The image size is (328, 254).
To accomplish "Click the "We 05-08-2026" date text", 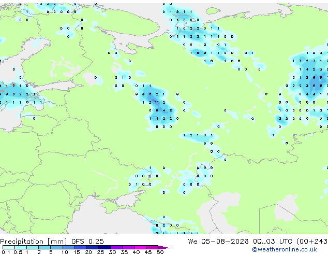I will [218, 241].
